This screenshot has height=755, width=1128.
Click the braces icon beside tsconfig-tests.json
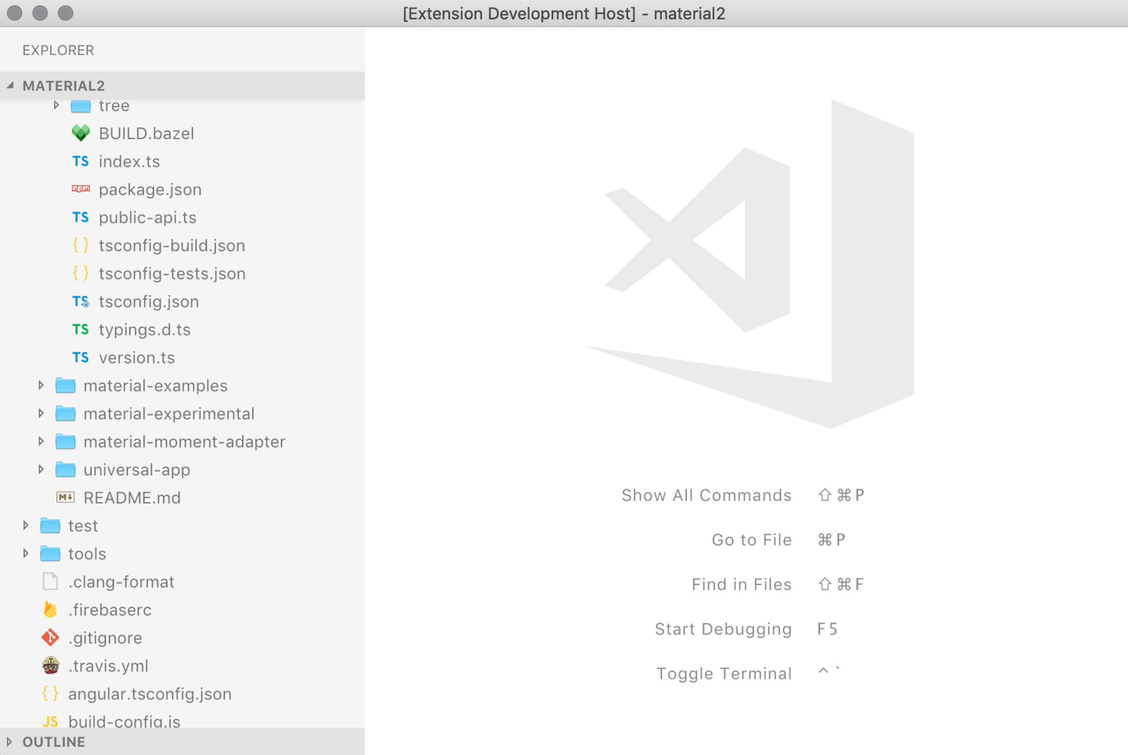80,273
